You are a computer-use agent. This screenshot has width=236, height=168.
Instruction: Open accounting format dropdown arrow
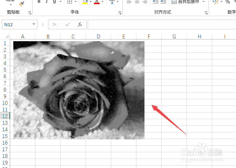point(221,2)
